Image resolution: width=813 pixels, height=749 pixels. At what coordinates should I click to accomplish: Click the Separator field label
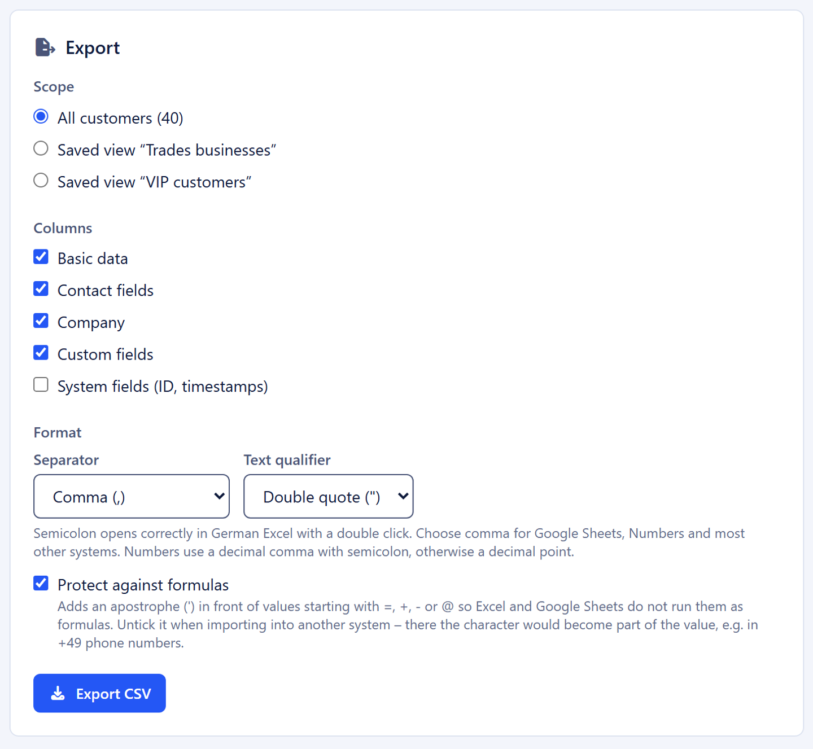click(66, 460)
